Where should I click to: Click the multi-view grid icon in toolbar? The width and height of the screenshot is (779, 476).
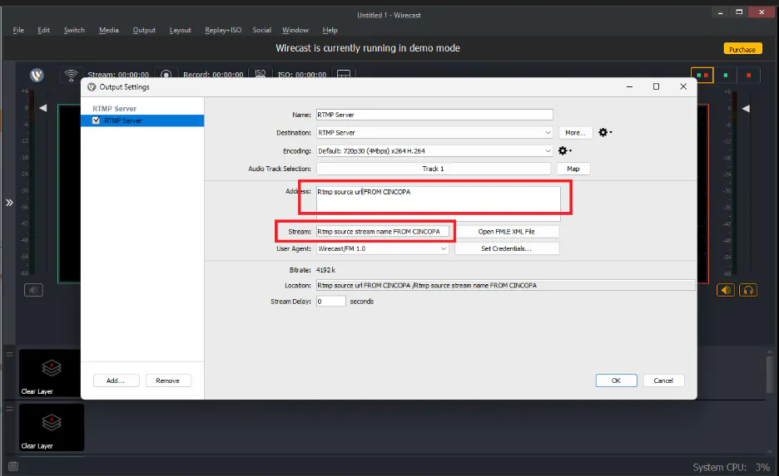[x=343, y=73]
